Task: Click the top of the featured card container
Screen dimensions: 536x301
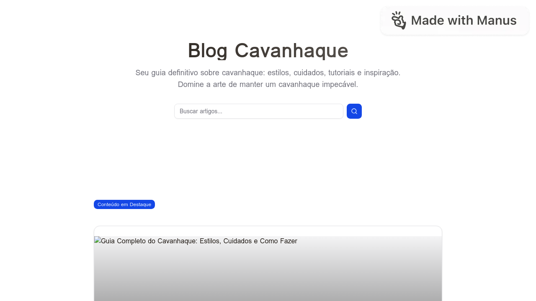Action: (268, 229)
